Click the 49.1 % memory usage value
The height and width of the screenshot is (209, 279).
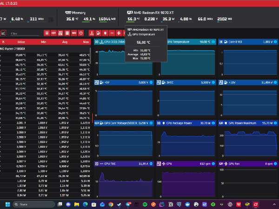(x=89, y=19)
